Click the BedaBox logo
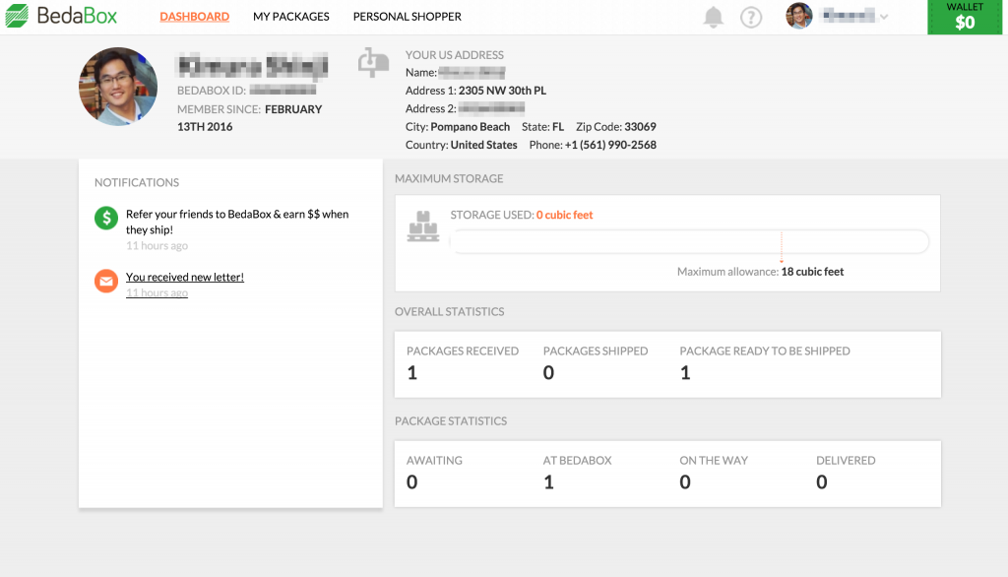This screenshot has width=1008, height=577. (x=61, y=17)
